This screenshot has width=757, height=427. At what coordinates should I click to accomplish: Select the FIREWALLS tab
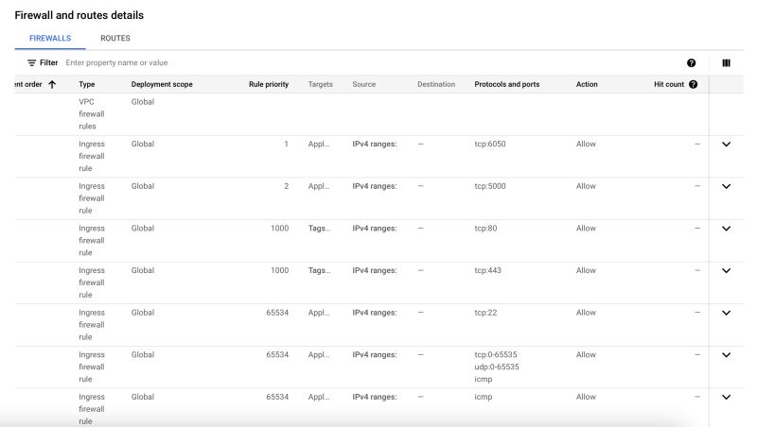click(50, 38)
